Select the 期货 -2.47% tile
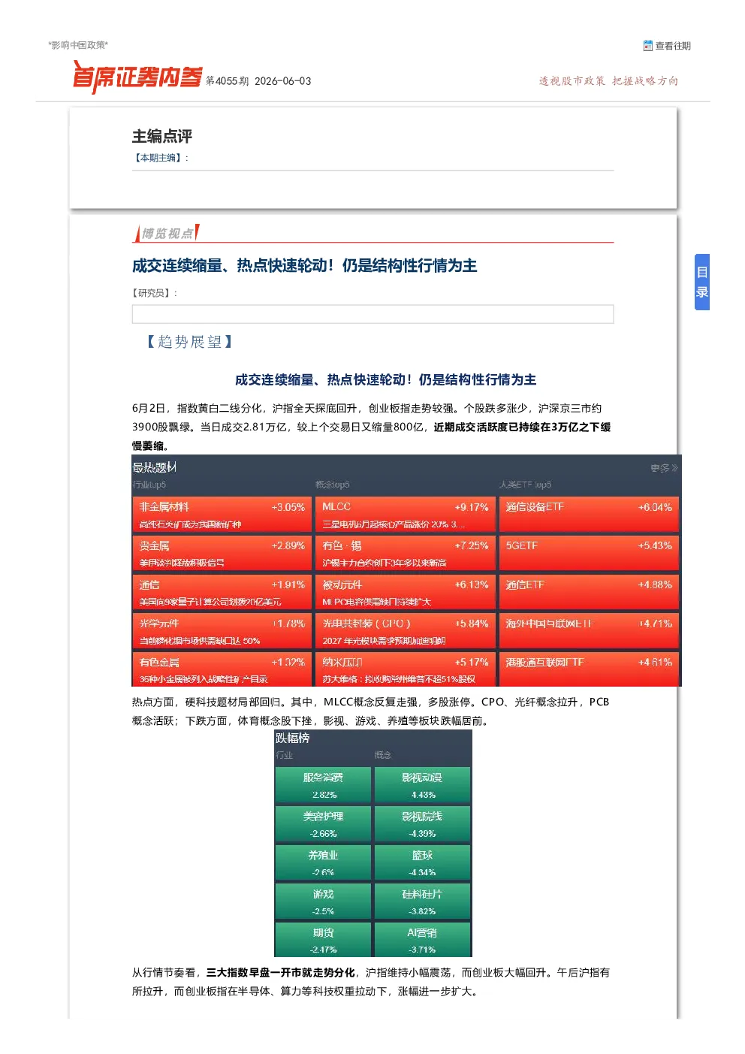 (x=324, y=940)
